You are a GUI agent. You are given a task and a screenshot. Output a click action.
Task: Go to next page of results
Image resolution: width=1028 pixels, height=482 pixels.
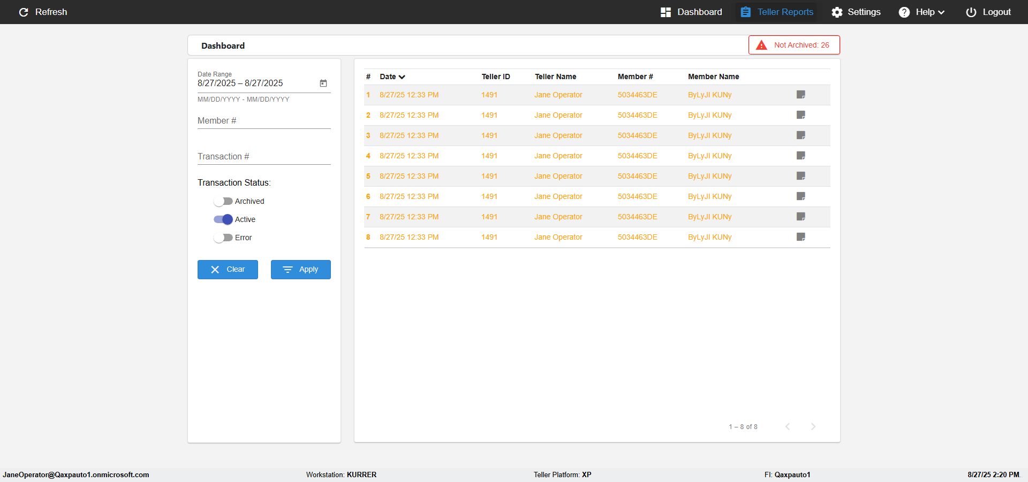(813, 426)
